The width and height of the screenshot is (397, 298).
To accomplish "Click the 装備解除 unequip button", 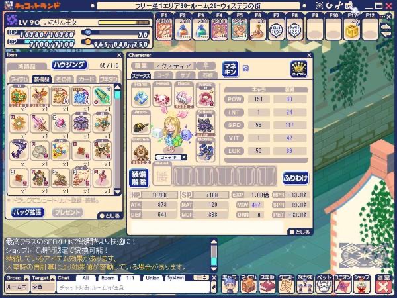I will (x=139, y=178).
